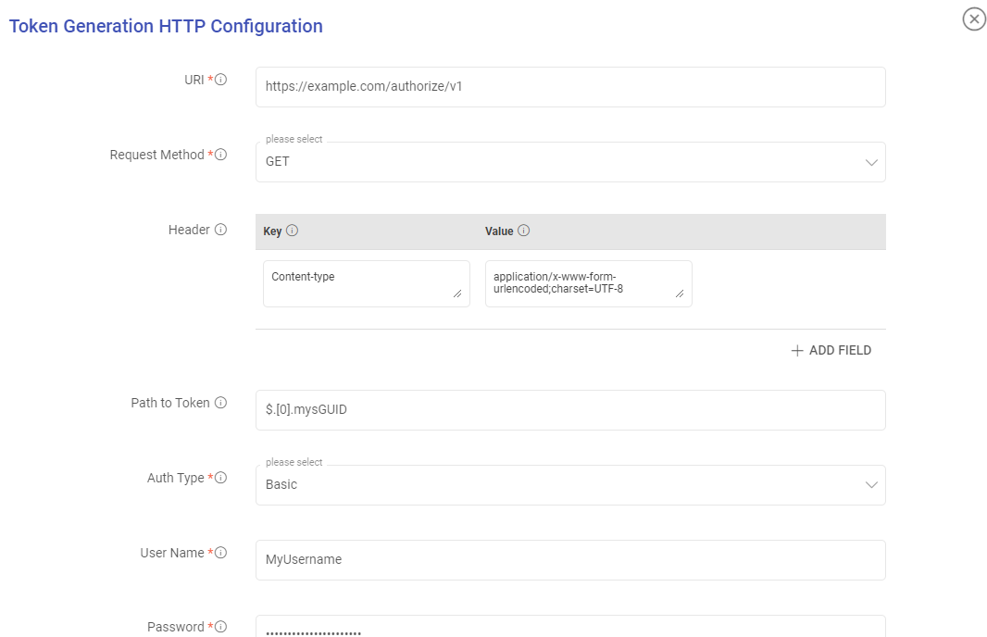Screen dimensions: 987x637
Task: Click the Value column header
Action: [x=499, y=231]
